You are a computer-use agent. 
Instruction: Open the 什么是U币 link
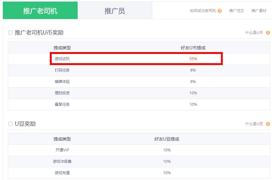[254, 32]
